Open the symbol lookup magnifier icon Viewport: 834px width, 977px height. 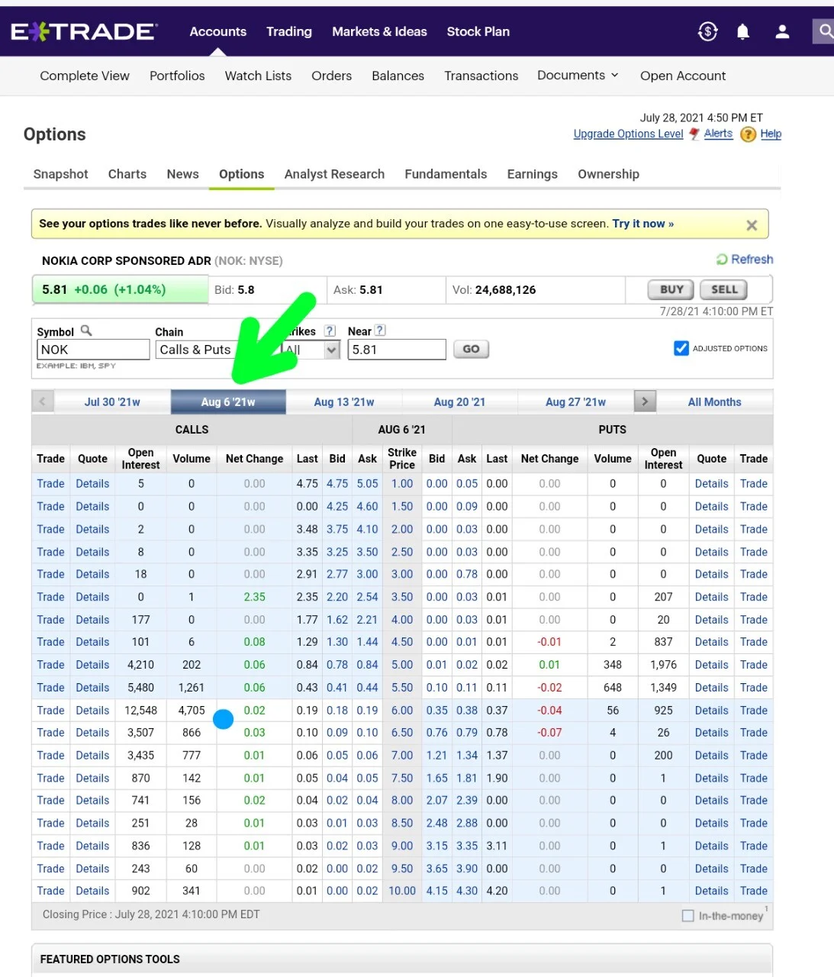click(86, 331)
